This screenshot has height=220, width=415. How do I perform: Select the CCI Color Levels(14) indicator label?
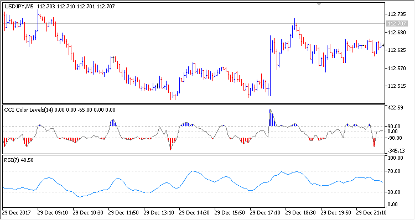tap(29, 110)
